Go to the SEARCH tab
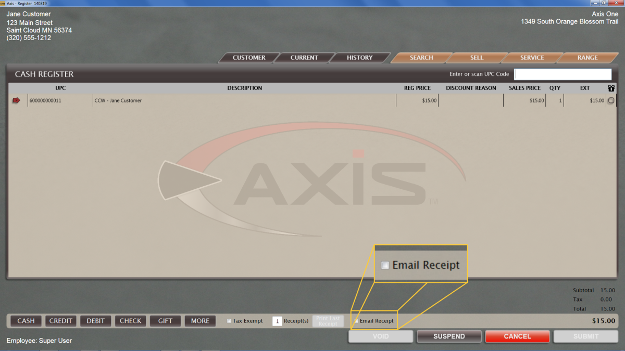 421,58
